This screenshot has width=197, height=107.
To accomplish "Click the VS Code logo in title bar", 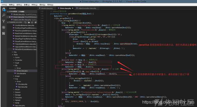I will tap(2, 1).
